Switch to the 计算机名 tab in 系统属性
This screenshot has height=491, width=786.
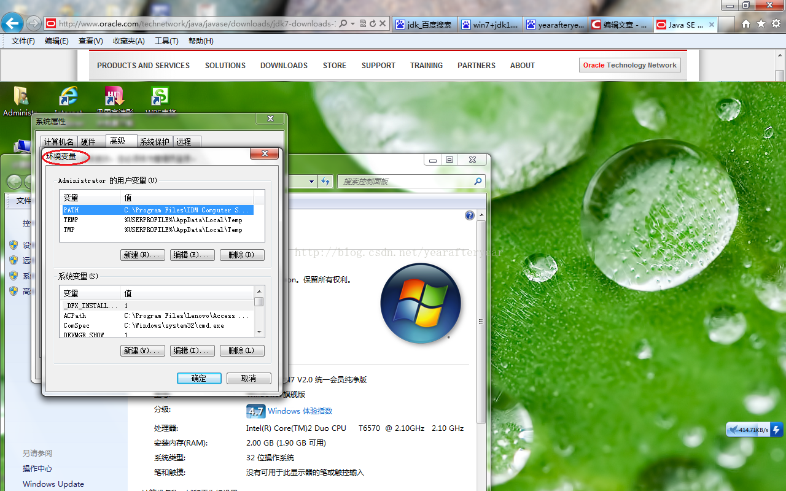click(59, 142)
